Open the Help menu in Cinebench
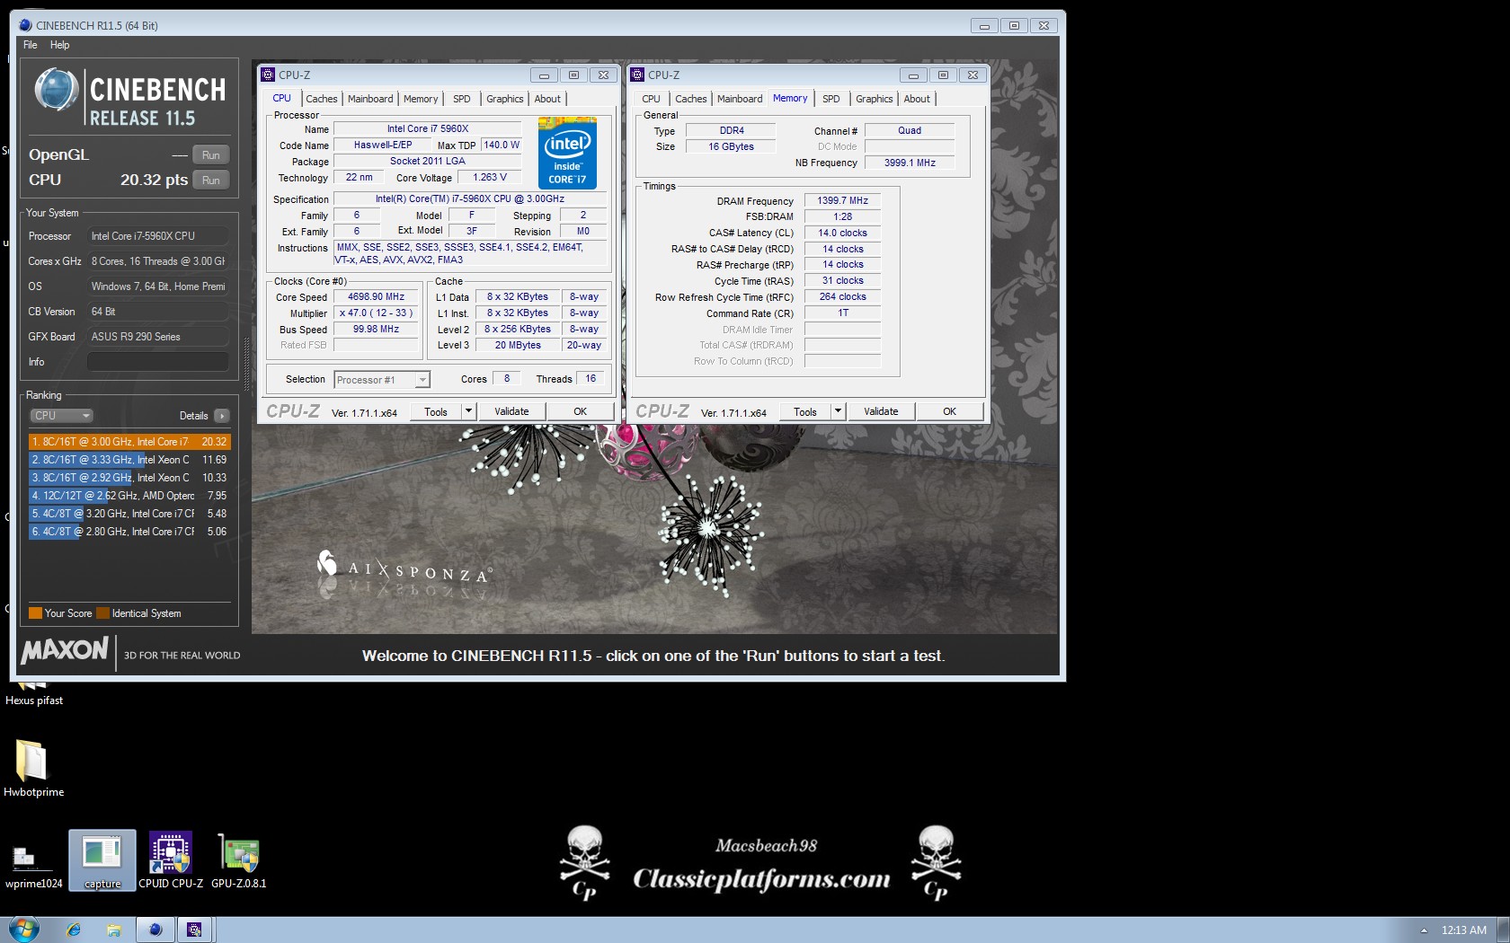The height and width of the screenshot is (943, 1510). (59, 45)
